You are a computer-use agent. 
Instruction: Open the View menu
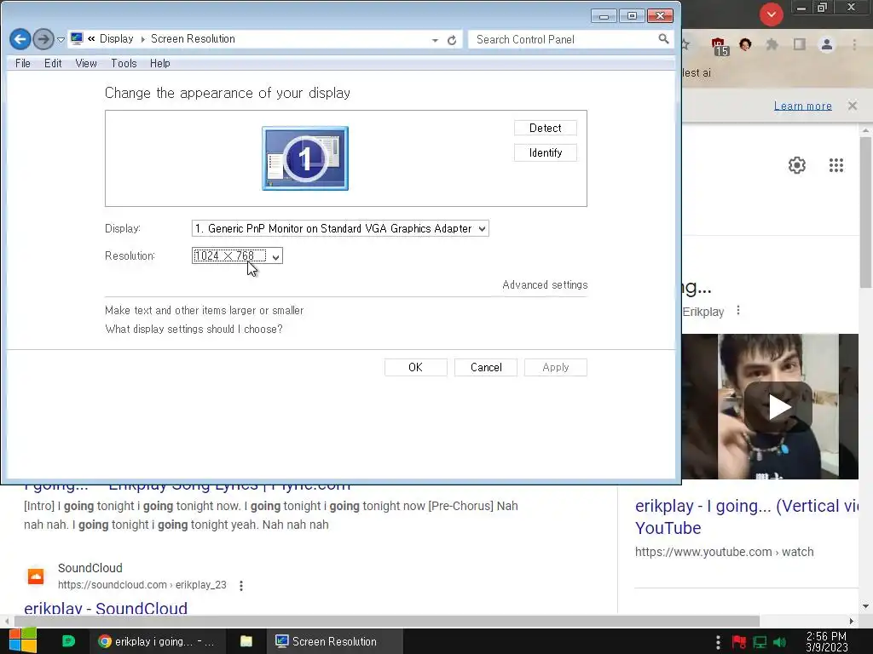point(86,63)
